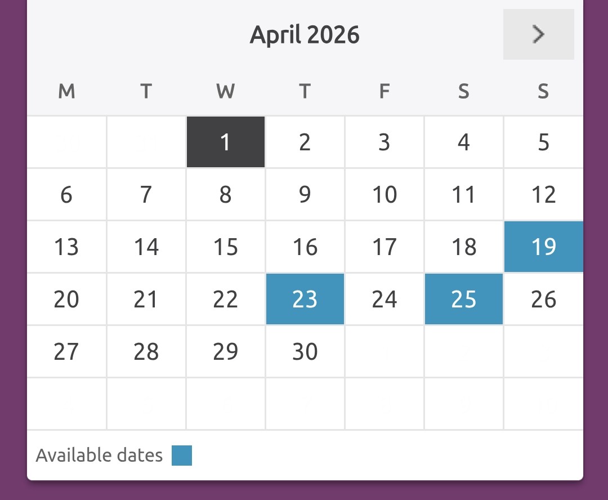Pick available date April 25
The height and width of the screenshot is (500, 608).
[463, 299]
